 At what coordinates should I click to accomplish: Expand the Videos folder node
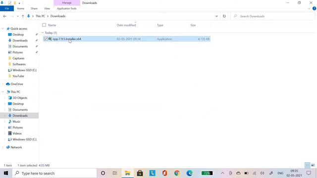[4, 133]
